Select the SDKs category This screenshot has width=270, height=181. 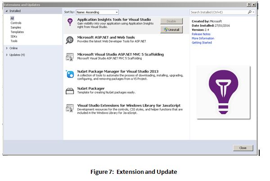click(14, 36)
